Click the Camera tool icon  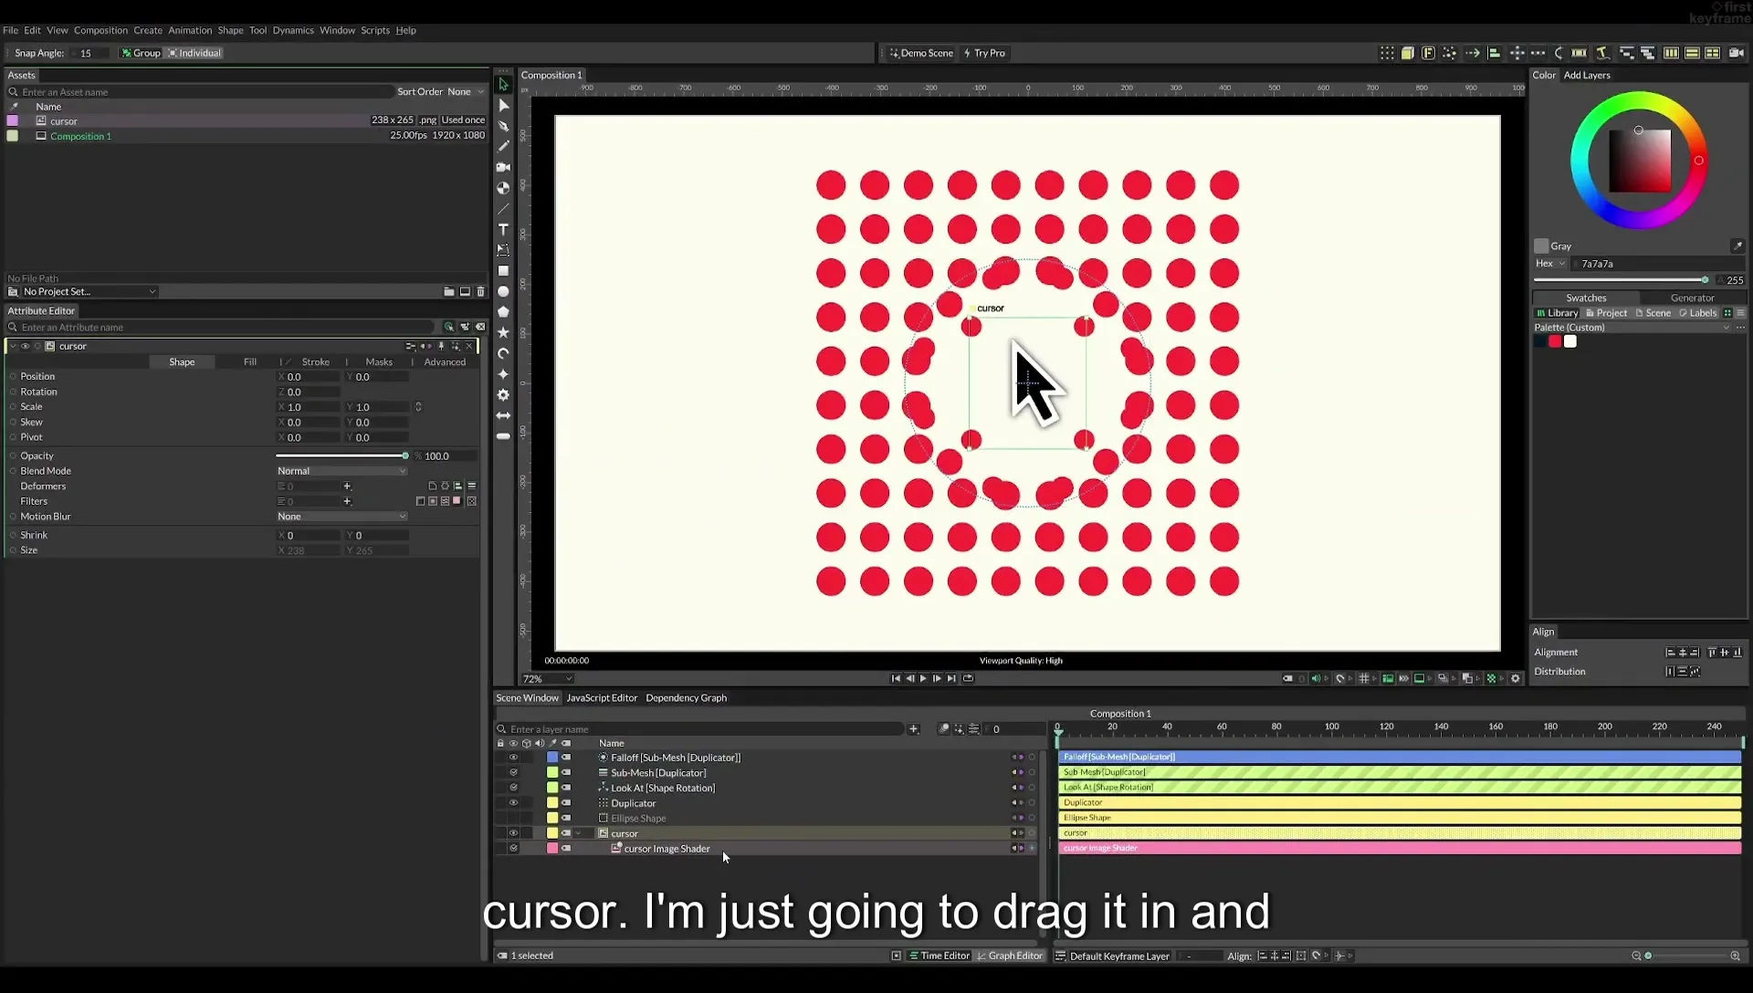(x=503, y=167)
